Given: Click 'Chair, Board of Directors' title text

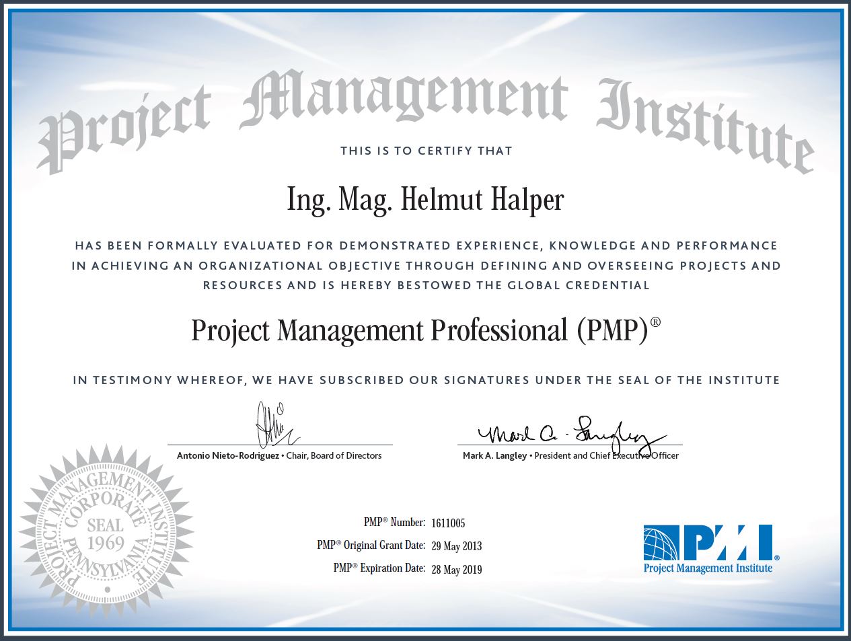Looking at the screenshot, I should pyautogui.click(x=334, y=455).
